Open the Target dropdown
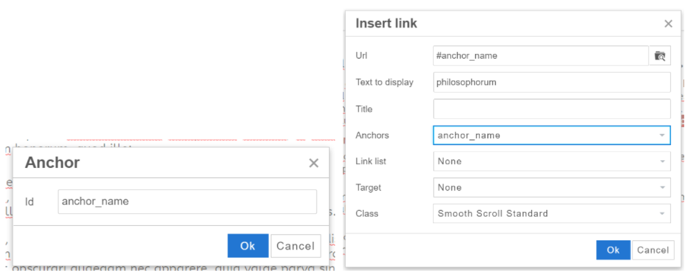Image resolution: width=696 pixels, height=279 pixels. coord(551,188)
